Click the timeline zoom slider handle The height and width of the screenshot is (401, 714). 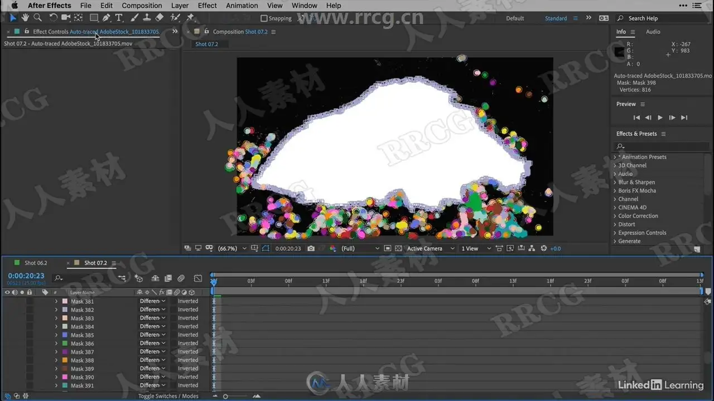click(225, 397)
